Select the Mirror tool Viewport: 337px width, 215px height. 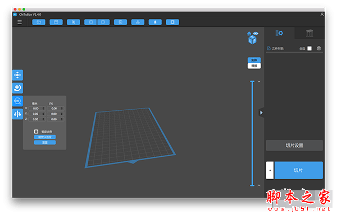click(x=17, y=114)
